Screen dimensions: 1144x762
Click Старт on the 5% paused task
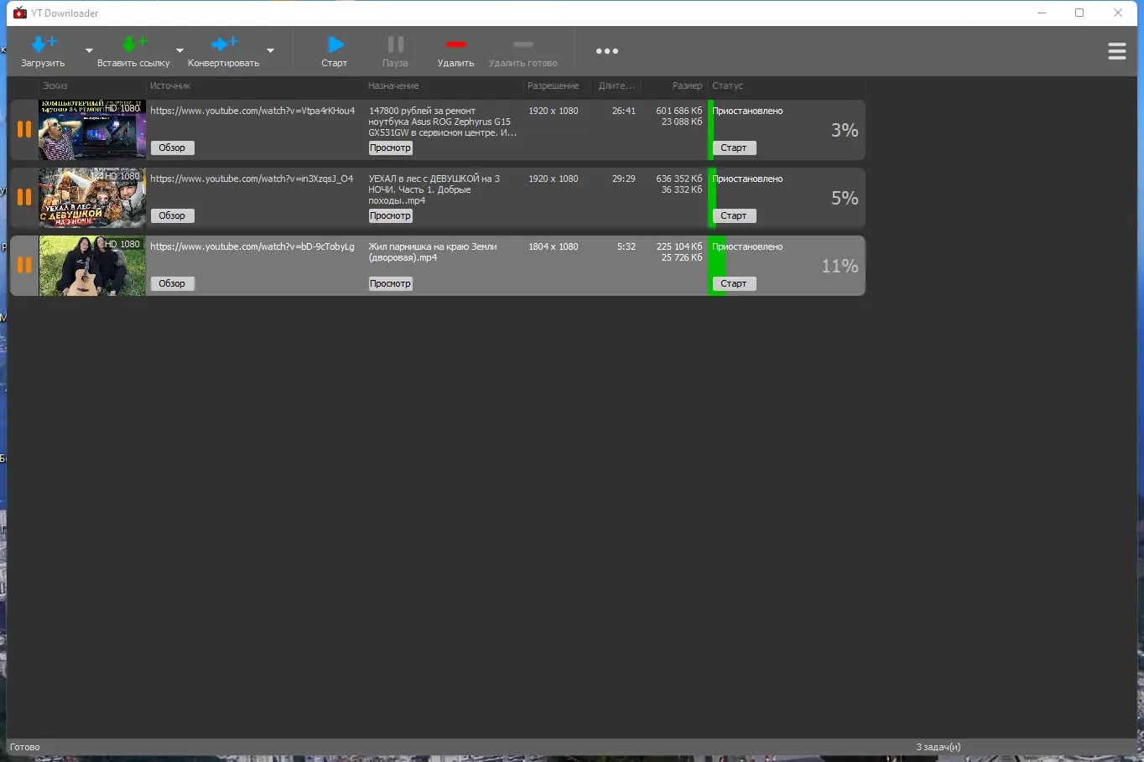(x=734, y=215)
